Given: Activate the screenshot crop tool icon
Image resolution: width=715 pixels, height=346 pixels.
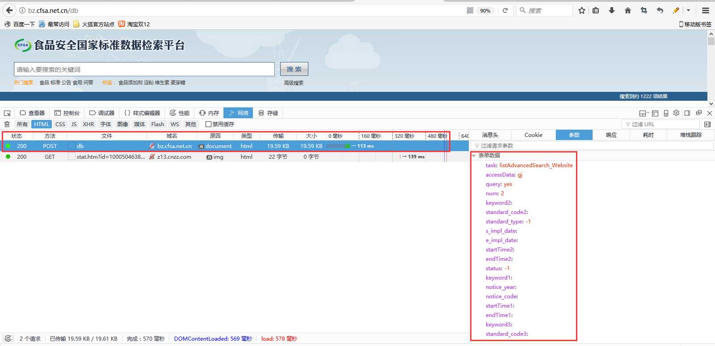Looking at the screenshot, I should pos(644,10).
